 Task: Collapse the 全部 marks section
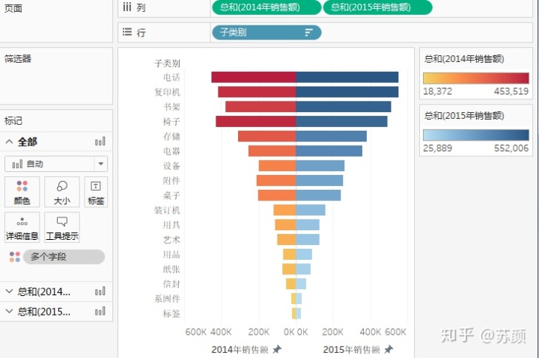tap(9, 141)
